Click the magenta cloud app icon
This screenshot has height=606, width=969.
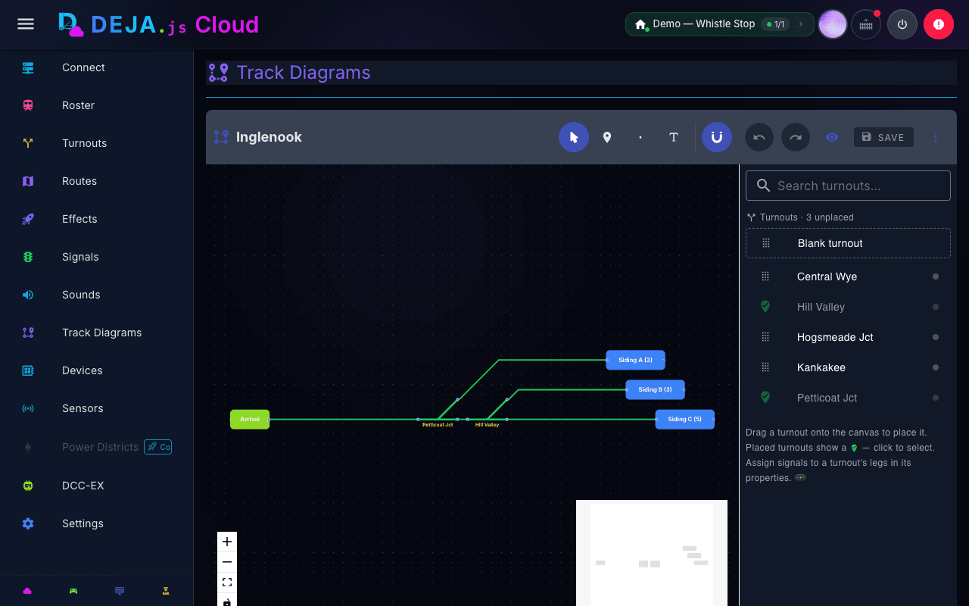27,591
